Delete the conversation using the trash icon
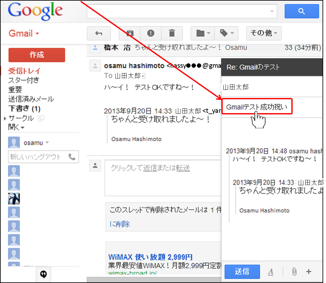The height and width of the screenshot is (283, 326). (x=172, y=33)
